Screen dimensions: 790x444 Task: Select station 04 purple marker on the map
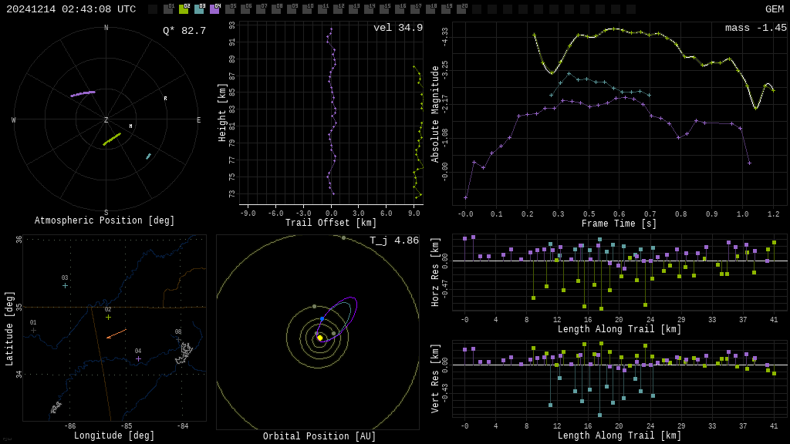click(139, 358)
